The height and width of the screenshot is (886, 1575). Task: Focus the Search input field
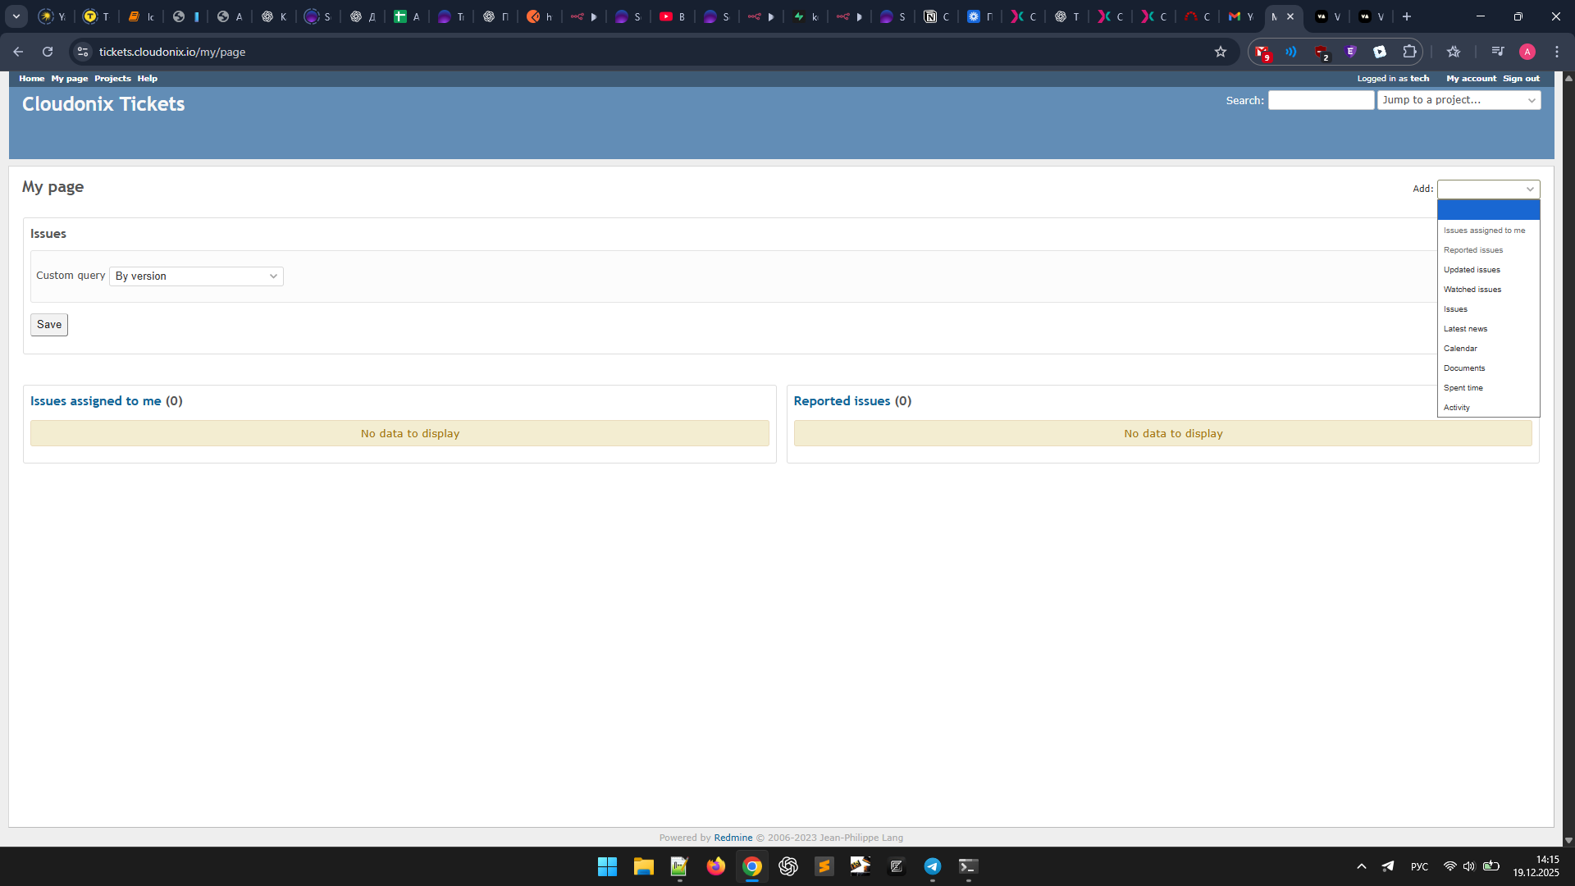tap(1321, 100)
